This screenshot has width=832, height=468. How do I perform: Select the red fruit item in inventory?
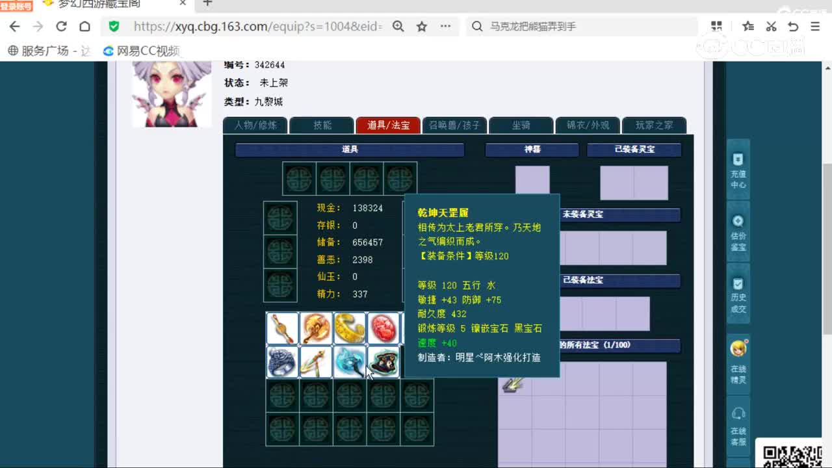tap(383, 328)
